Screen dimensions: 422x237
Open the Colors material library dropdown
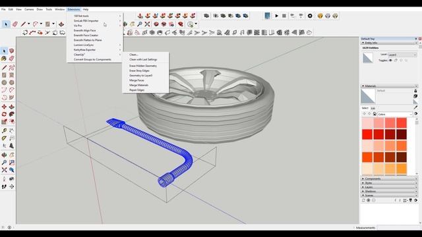tap(395, 114)
